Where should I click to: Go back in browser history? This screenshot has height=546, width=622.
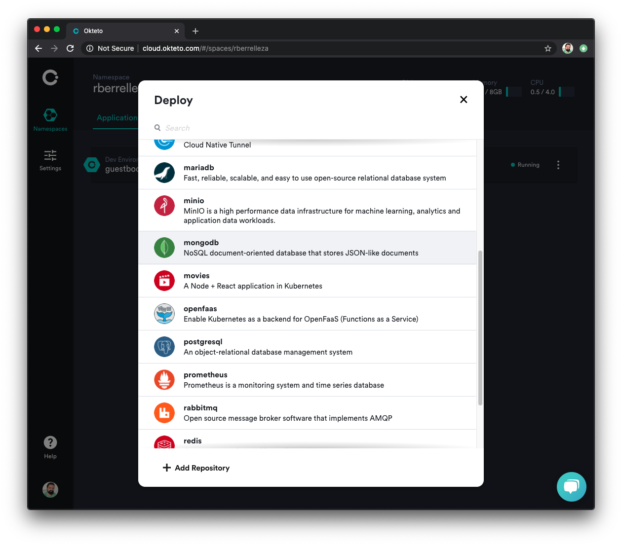pyautogui.click(x=39, y=48)
